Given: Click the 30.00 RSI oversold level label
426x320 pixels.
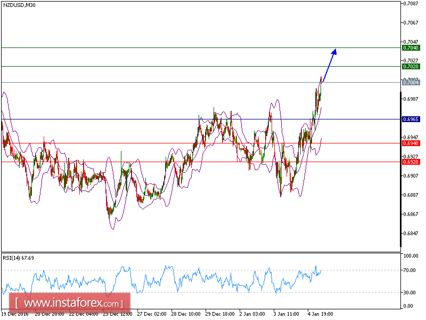Looking at the screenshot, I should tap(410, 293).
